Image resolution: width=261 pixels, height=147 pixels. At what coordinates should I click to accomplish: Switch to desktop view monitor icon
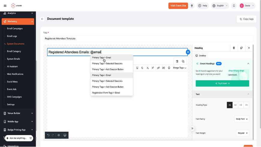(x=65, y=135)
